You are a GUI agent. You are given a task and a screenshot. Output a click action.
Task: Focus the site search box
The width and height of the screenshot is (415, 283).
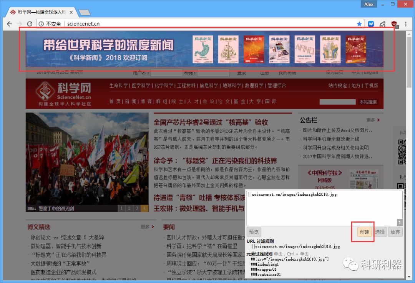pos(337,102)
